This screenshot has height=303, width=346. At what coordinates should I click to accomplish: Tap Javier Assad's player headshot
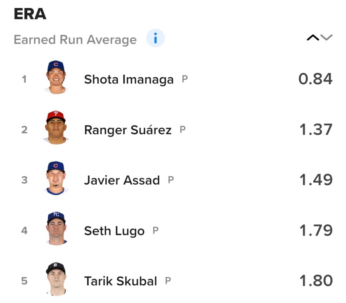tap(56, 178)
